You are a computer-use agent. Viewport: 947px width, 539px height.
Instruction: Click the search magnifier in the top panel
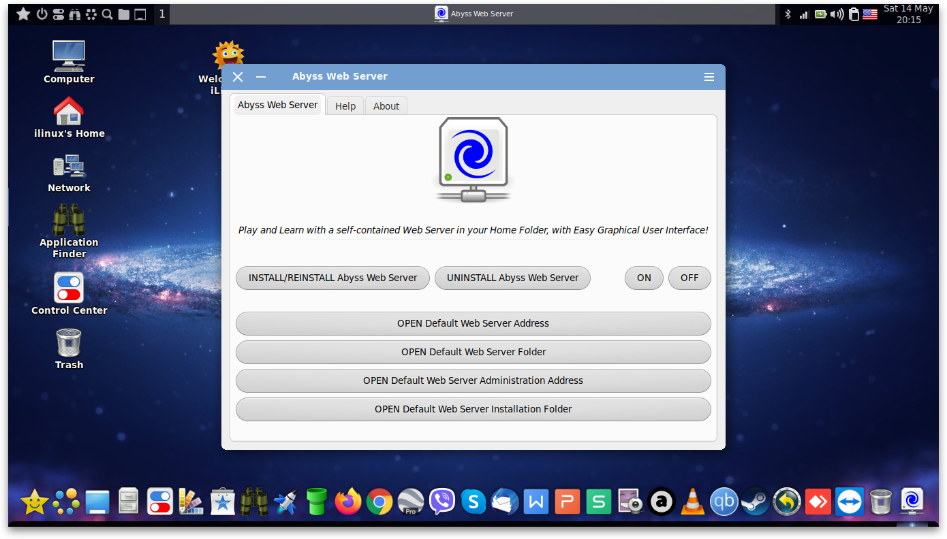coord(108,14)
